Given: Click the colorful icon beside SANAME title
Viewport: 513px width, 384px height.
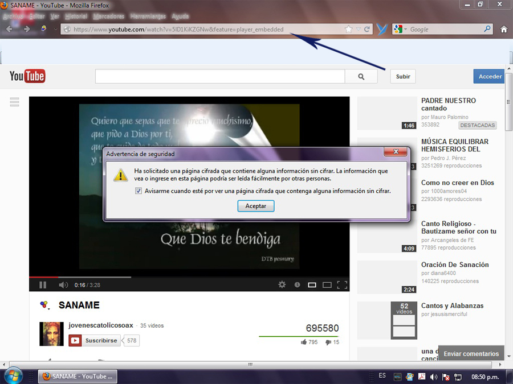Looking at the screenshot, I should tap(44, 305).
